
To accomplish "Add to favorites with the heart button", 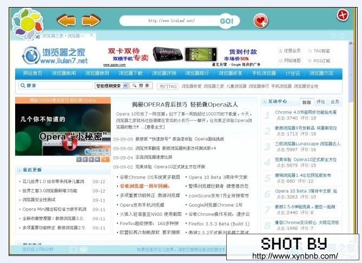I will click(x=261, y=21).
